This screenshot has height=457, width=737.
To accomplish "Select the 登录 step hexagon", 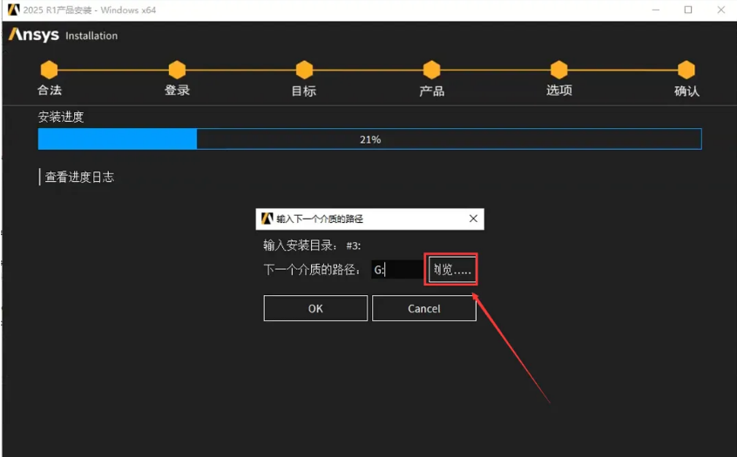I will tap(177, 70).
